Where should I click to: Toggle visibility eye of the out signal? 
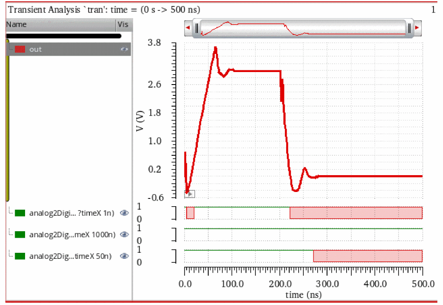pos(124,49)
